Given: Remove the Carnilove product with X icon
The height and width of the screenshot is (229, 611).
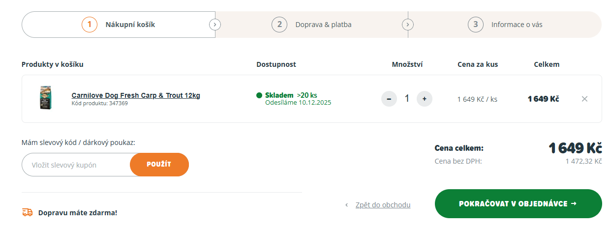Looking at the screenshot, I should 584,99.
